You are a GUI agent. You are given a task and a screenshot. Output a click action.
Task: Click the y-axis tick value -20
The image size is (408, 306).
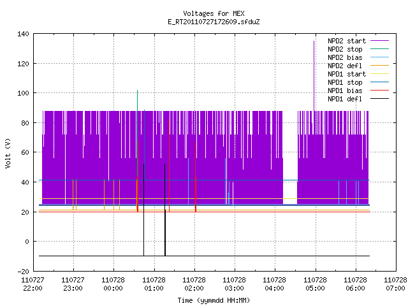(23, 272)
